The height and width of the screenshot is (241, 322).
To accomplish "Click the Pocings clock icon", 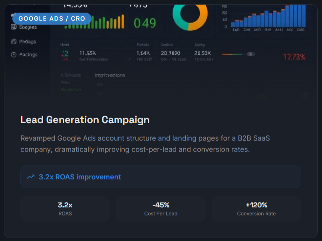I will [x=14, y=55].
